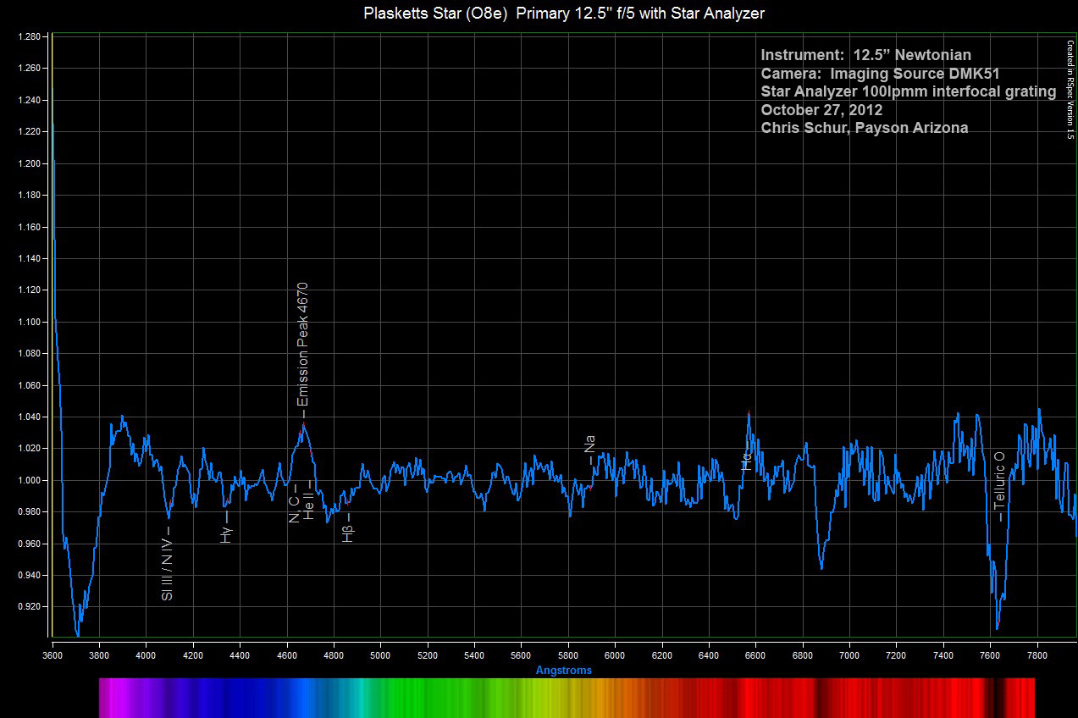1078x718 pixels.
Task: Click the 4600 x-axis tick label
Action: pyautogui.click(x=287, y=654)
